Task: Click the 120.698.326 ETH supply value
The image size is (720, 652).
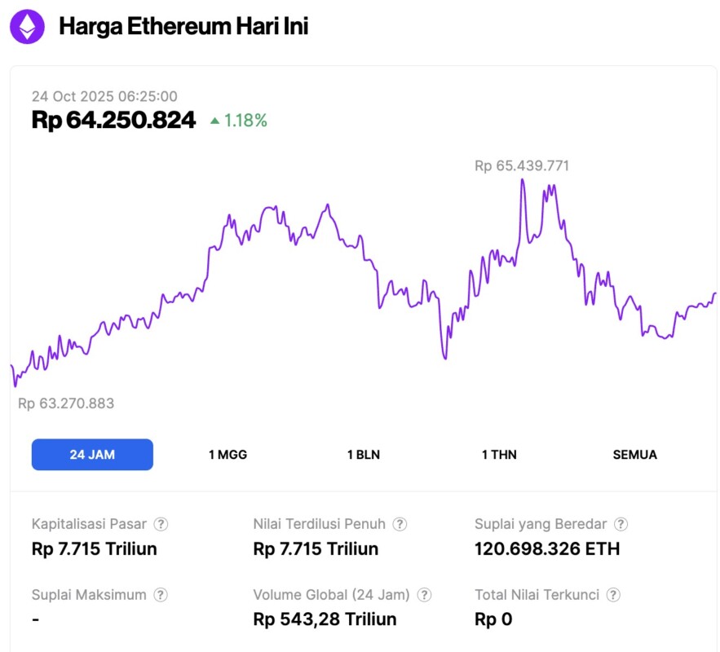Action: pyautogui.click(x=547, y=548)
